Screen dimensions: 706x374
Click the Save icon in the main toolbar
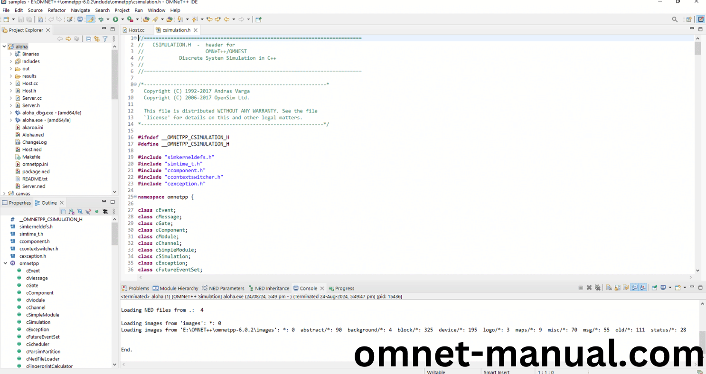click(20, 19)
